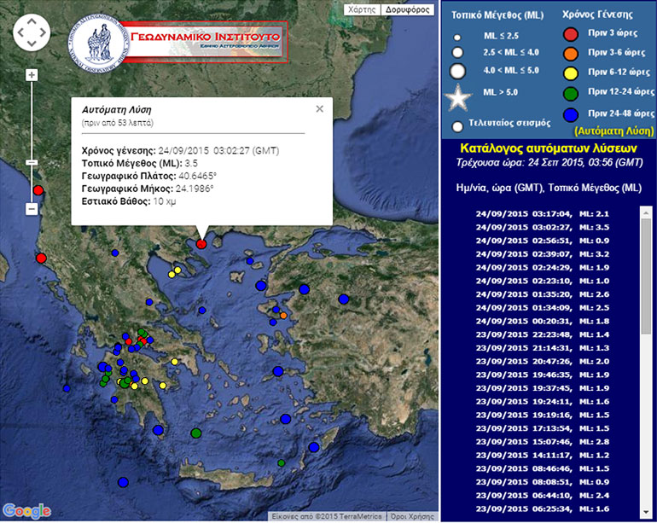Click the green marker in the southern Aegean
Viewport: 657px width, 523px height.
coord(196,433)
